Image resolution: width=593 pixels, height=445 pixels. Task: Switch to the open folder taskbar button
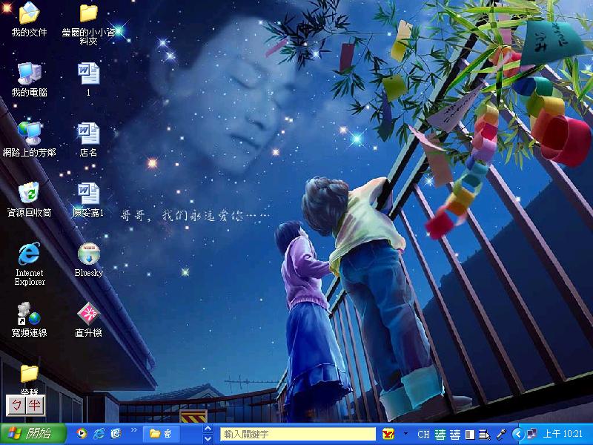[x=161, y=434]
